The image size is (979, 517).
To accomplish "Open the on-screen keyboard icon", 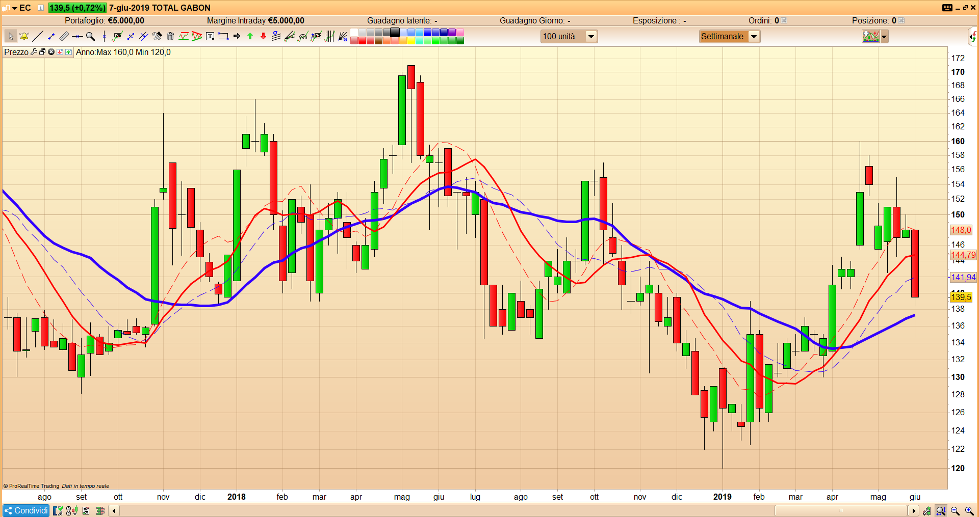I will [x=947, y=7].
